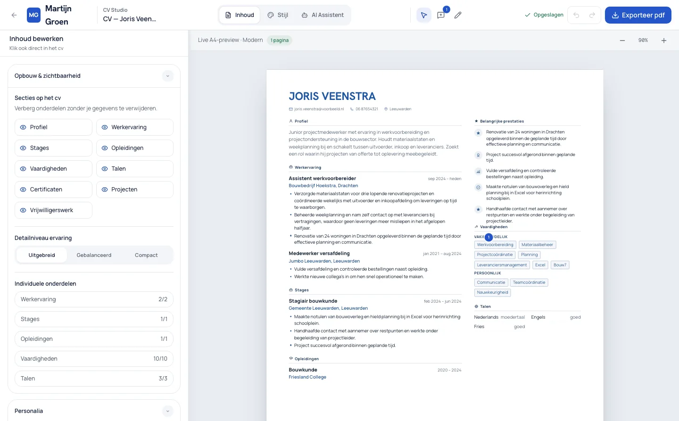Toggle visibility of Vrijwilligerswerk section
679x421 pixels.
point(53,210)
